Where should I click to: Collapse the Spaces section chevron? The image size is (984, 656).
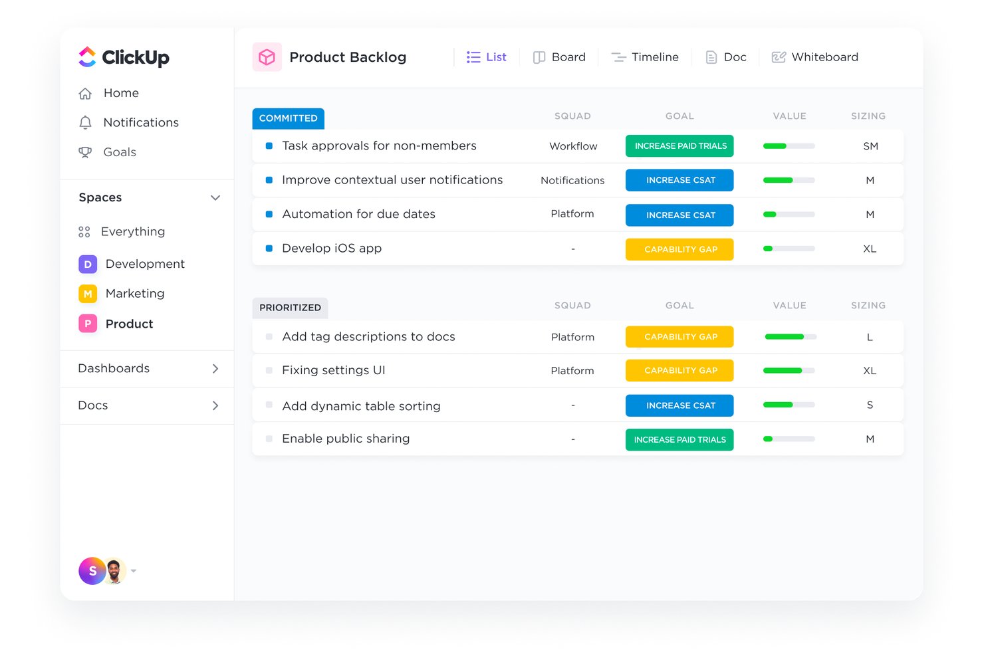(x=215, y=198)
